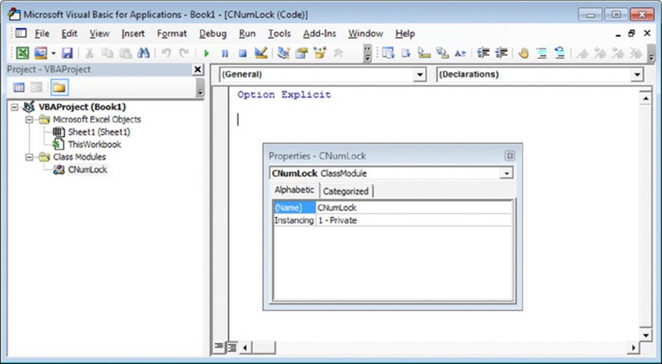Click the Quick Info icon
Viewport: 662px width, 364px height.
pyautogui.click(x=424, y=53)
